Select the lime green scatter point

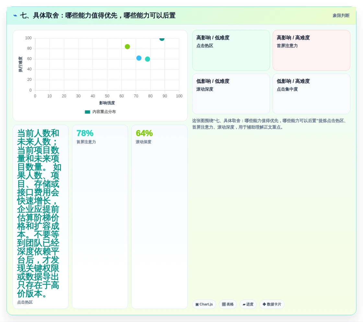pyautogui.click(x=127, y=47)
